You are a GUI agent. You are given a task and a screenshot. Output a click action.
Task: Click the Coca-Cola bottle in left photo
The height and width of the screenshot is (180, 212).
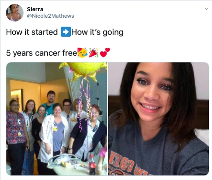(x=92, y=165)
